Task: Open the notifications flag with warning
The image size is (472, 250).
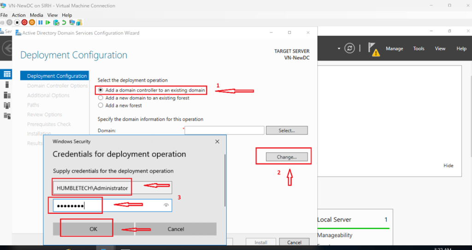Action: [373, 49]
